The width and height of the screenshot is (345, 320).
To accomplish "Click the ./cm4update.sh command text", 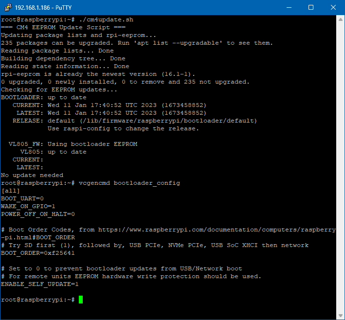I will [106, 19].
